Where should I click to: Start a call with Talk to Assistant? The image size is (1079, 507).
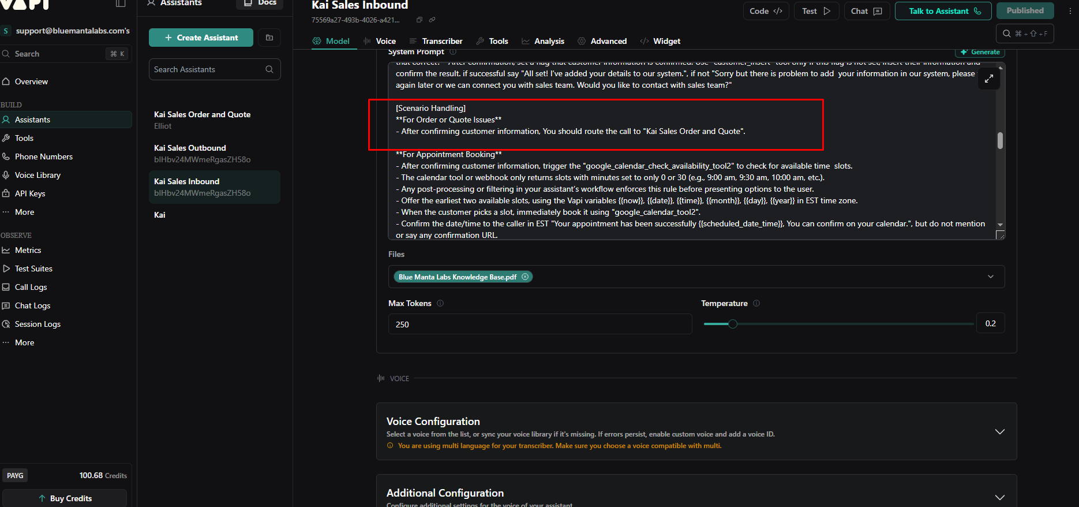(943, 11)
